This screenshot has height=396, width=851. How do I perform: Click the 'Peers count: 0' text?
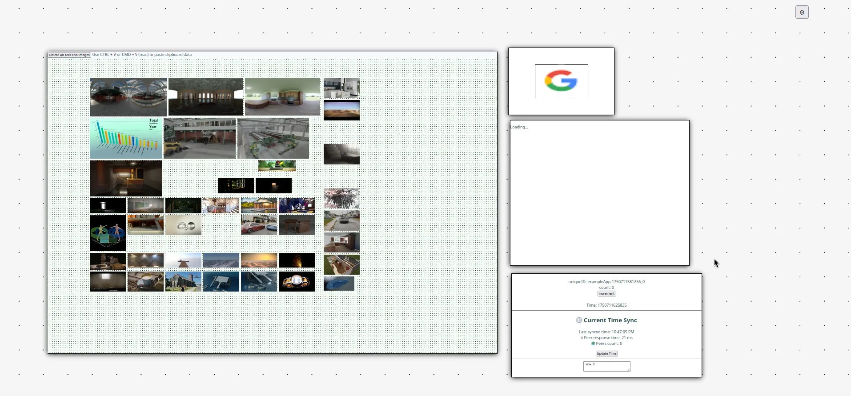[x=609, y=344]
